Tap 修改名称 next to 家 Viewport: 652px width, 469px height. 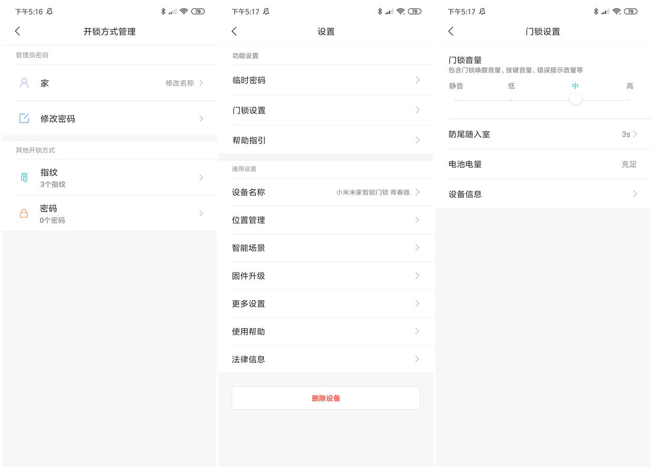pos(180,83)
